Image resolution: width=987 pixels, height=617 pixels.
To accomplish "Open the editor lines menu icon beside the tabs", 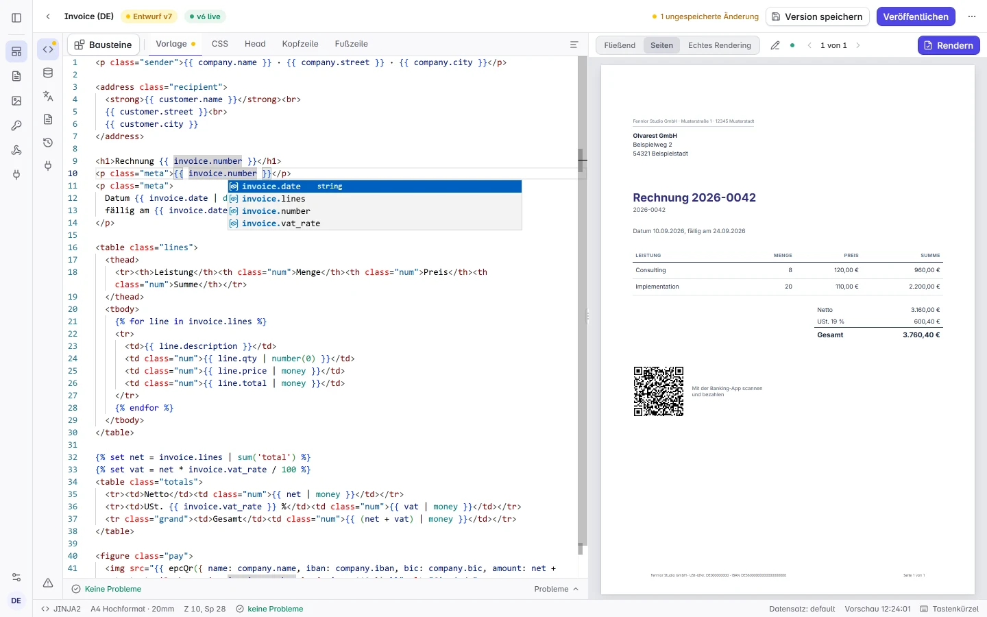I will pyautogui.click(x=574, y=45).
